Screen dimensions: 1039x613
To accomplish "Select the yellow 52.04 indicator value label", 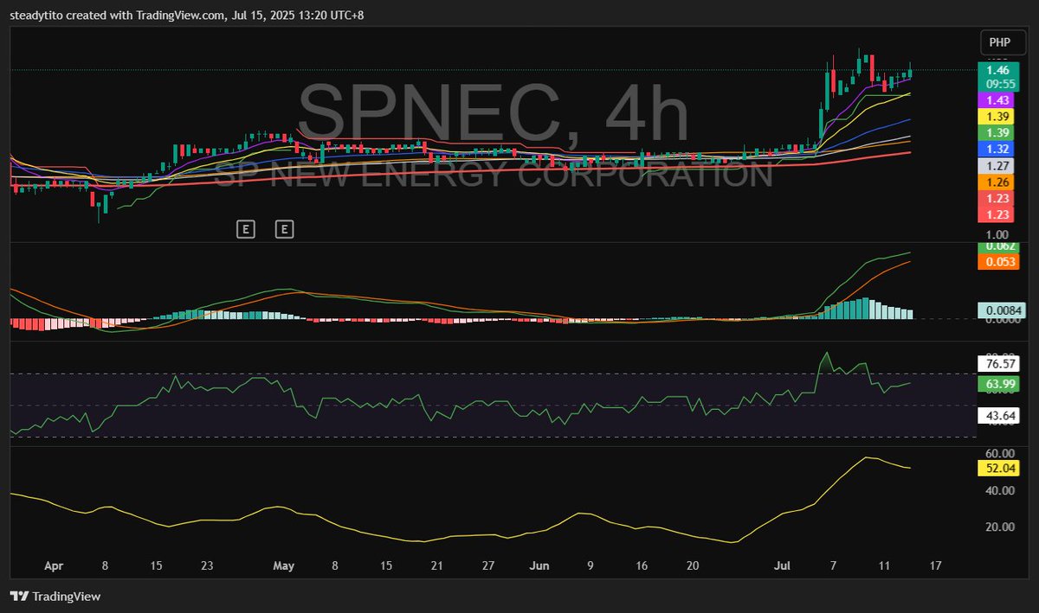I will click(x=997, y=468).
